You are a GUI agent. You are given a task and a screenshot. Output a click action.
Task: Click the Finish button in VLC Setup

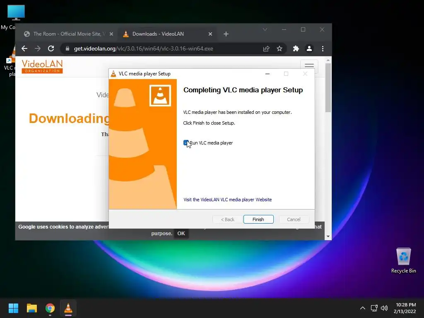coord(258,219)
